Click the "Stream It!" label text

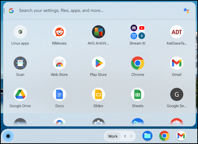coord(137,43)
